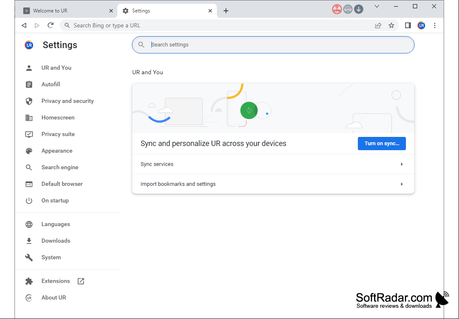The image size is (459, 319).
Task: Click the power icon for On startup
Action: (29, 201)
